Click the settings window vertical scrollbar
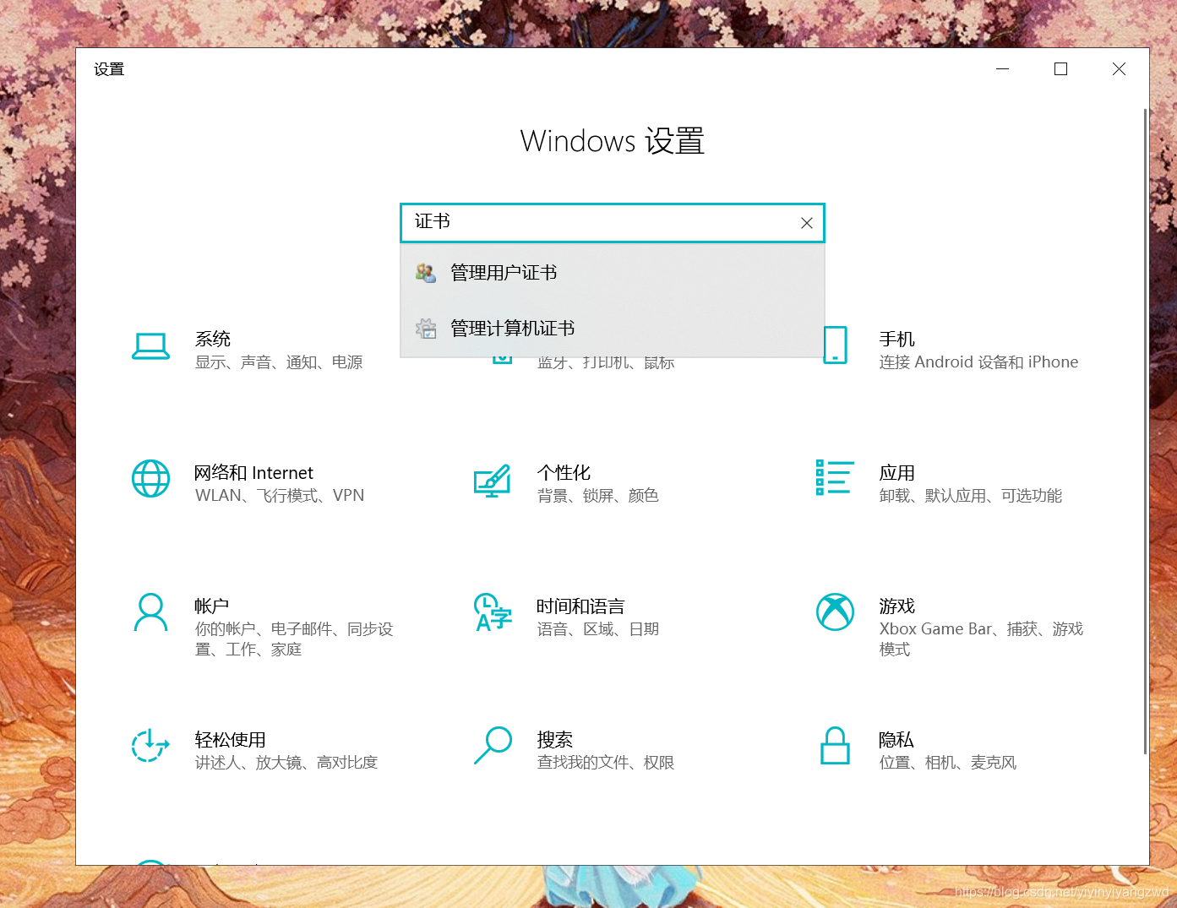Screen dimensions: 1177x908 (1145, 431)
